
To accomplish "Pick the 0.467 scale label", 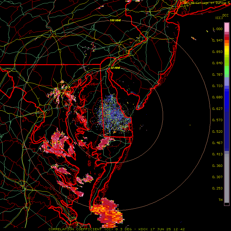I will click(x=217, y=143).
